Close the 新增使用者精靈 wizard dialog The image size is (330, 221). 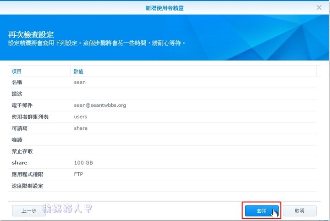coord(319,8)
